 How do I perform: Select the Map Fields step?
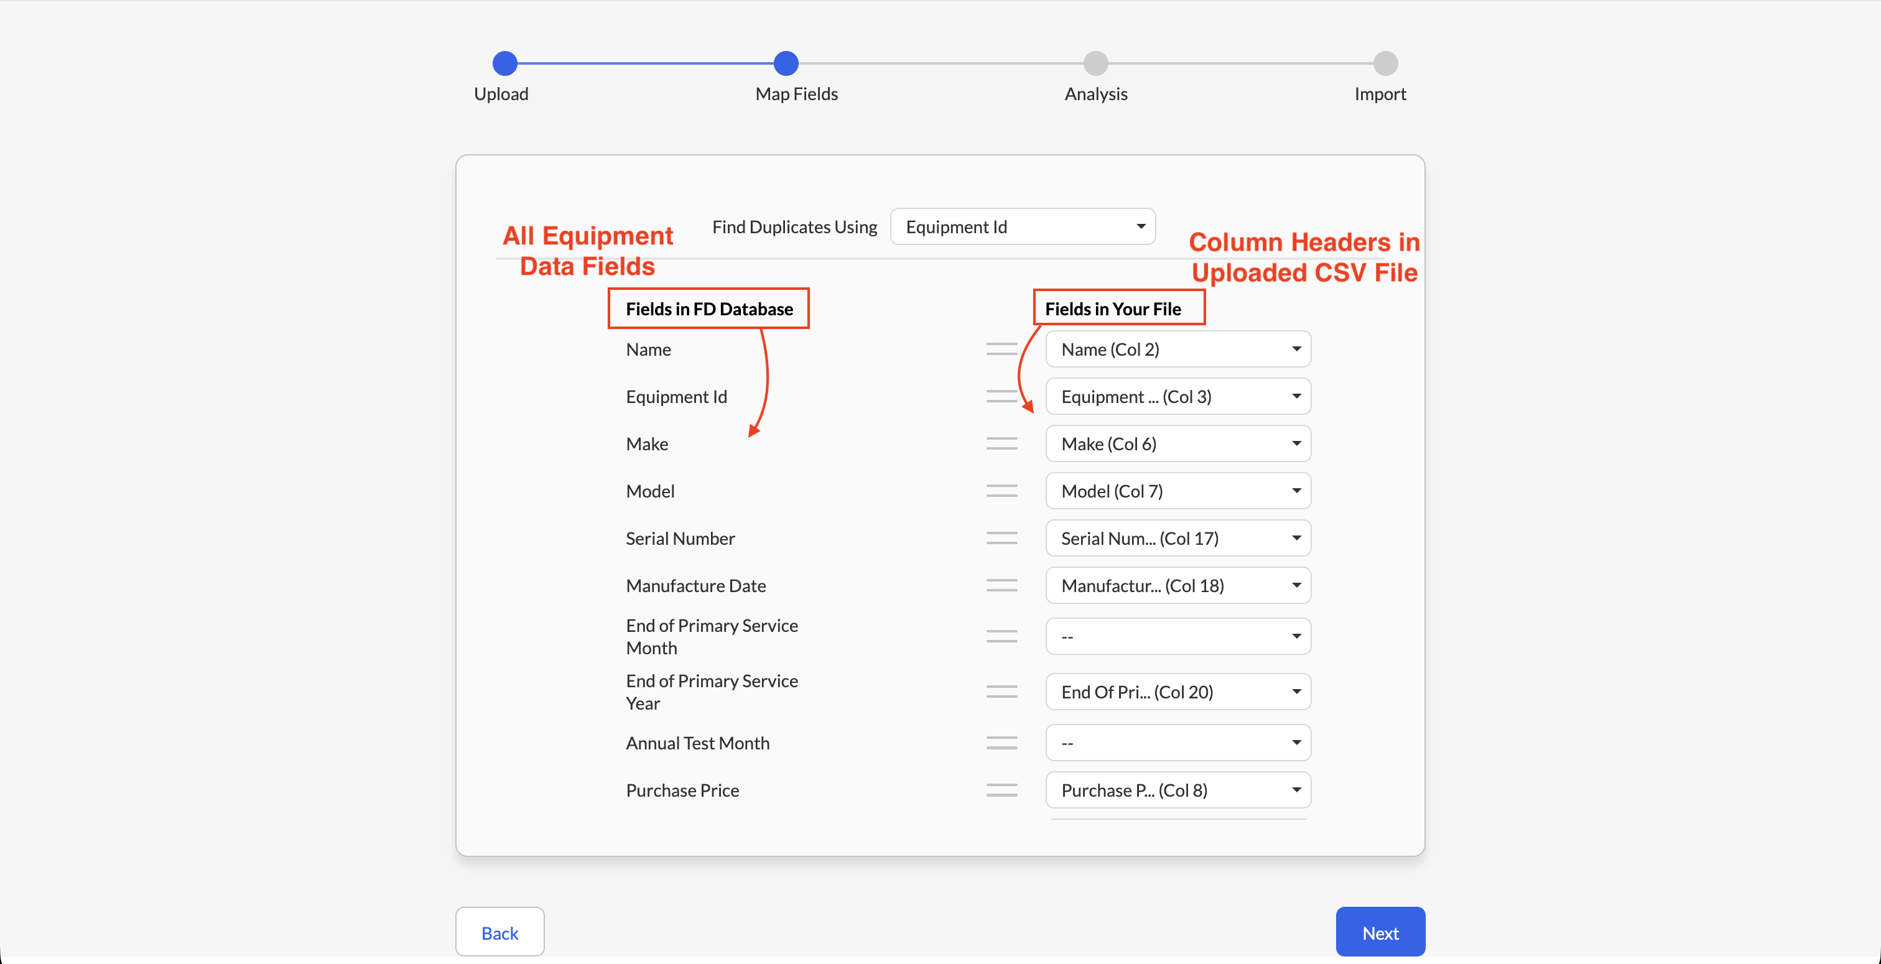pos(796,93)
